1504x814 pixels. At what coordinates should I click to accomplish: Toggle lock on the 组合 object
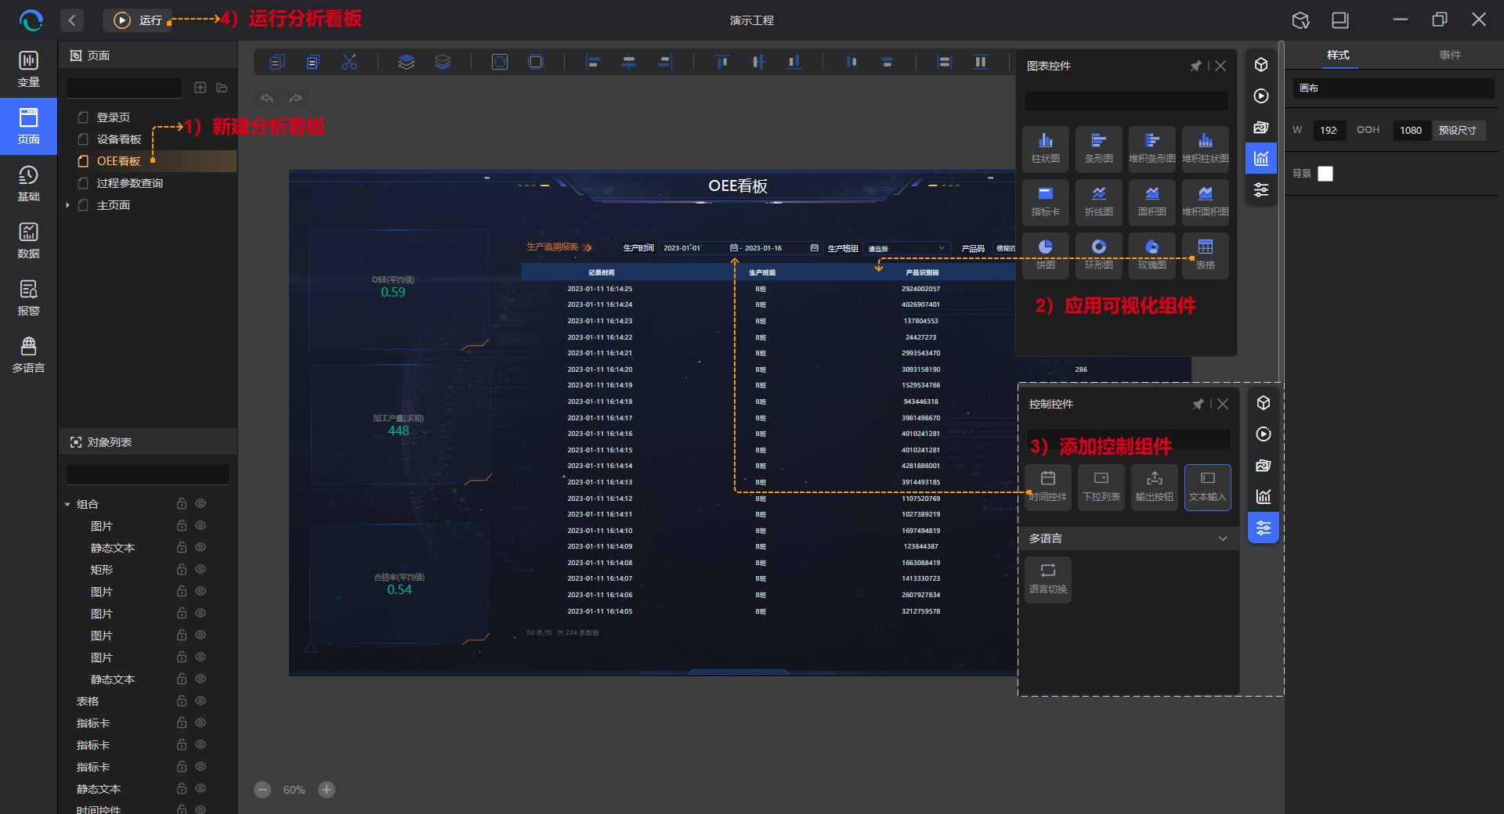click(x=182, y=503)
